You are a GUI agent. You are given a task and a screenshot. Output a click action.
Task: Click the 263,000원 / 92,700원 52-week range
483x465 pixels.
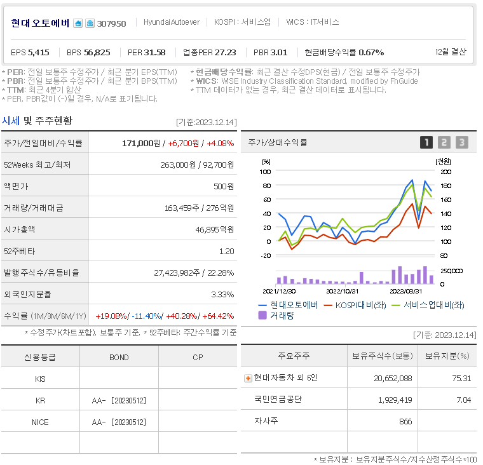tap(197, 165)
